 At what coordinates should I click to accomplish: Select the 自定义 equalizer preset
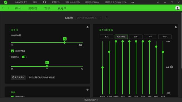pos(165,37)
